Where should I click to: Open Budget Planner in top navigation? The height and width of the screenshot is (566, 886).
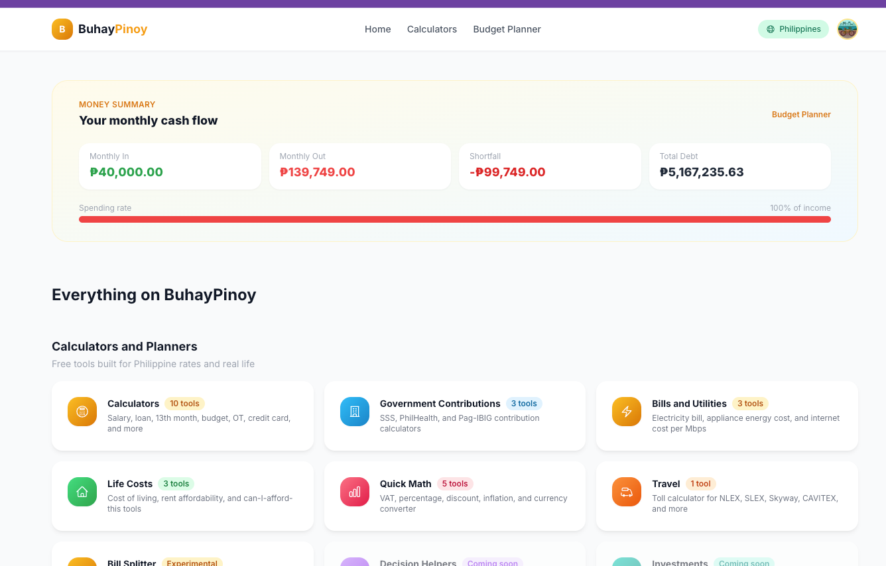(507, 29)
